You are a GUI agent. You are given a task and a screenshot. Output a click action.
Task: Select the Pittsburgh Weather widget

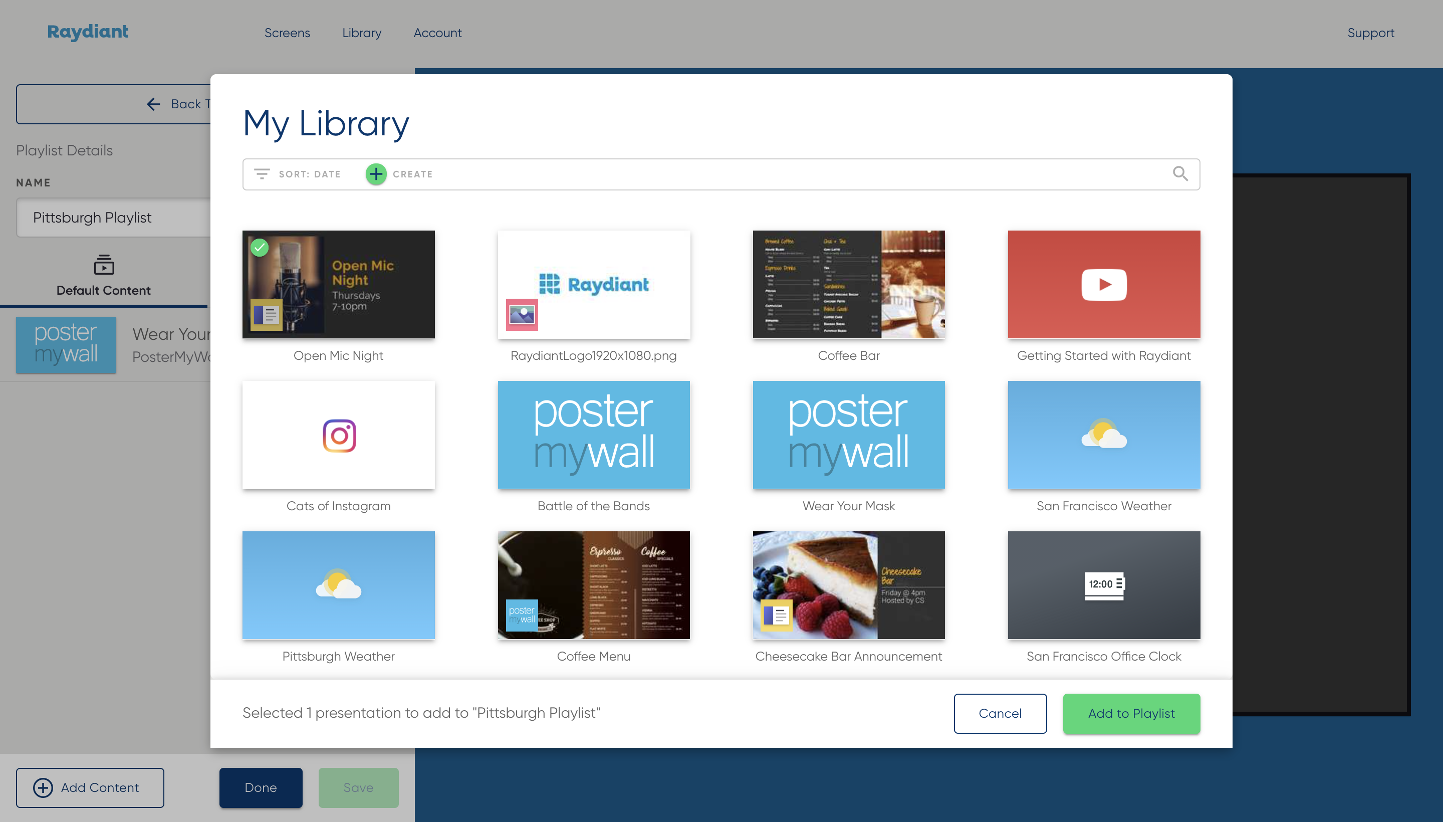(339, 584)
